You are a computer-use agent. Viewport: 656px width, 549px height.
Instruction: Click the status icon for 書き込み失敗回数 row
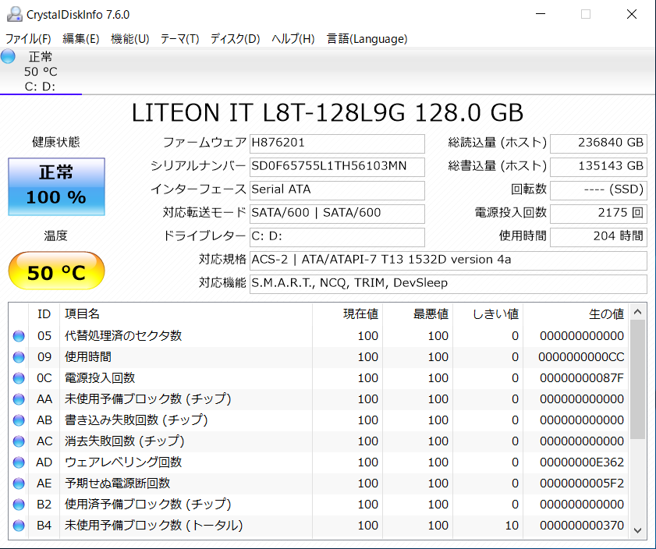point(19,420)
